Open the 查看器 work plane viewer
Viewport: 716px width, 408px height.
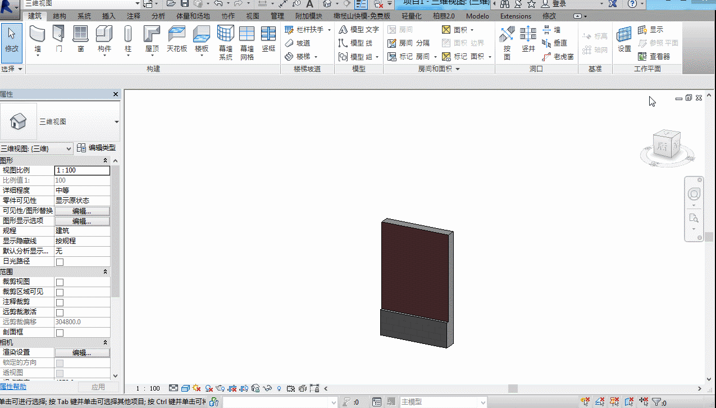pyautogui.click(x=654, y=56)
